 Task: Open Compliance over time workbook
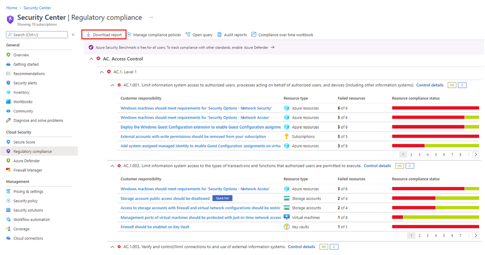point(282,35)
